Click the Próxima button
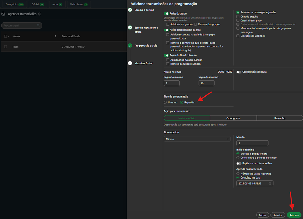Image resolution: width=303 pixels, height=219 pixels. tap(294, 215)
